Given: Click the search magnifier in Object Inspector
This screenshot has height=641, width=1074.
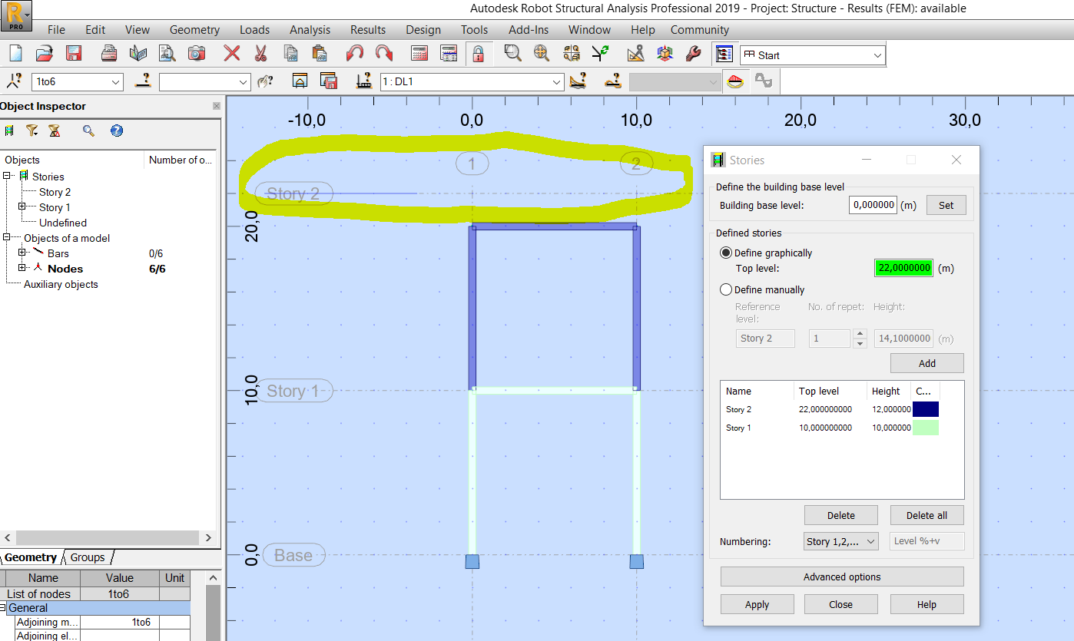Looking at the screenshot, I should tap(88, 131).
